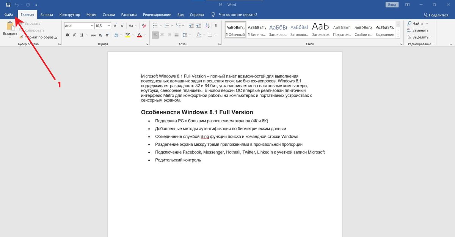The height and width of the screenshot is (237, 455).
Task: Save the document with the floppy disk icon
Action: click(x=8, y=5)
